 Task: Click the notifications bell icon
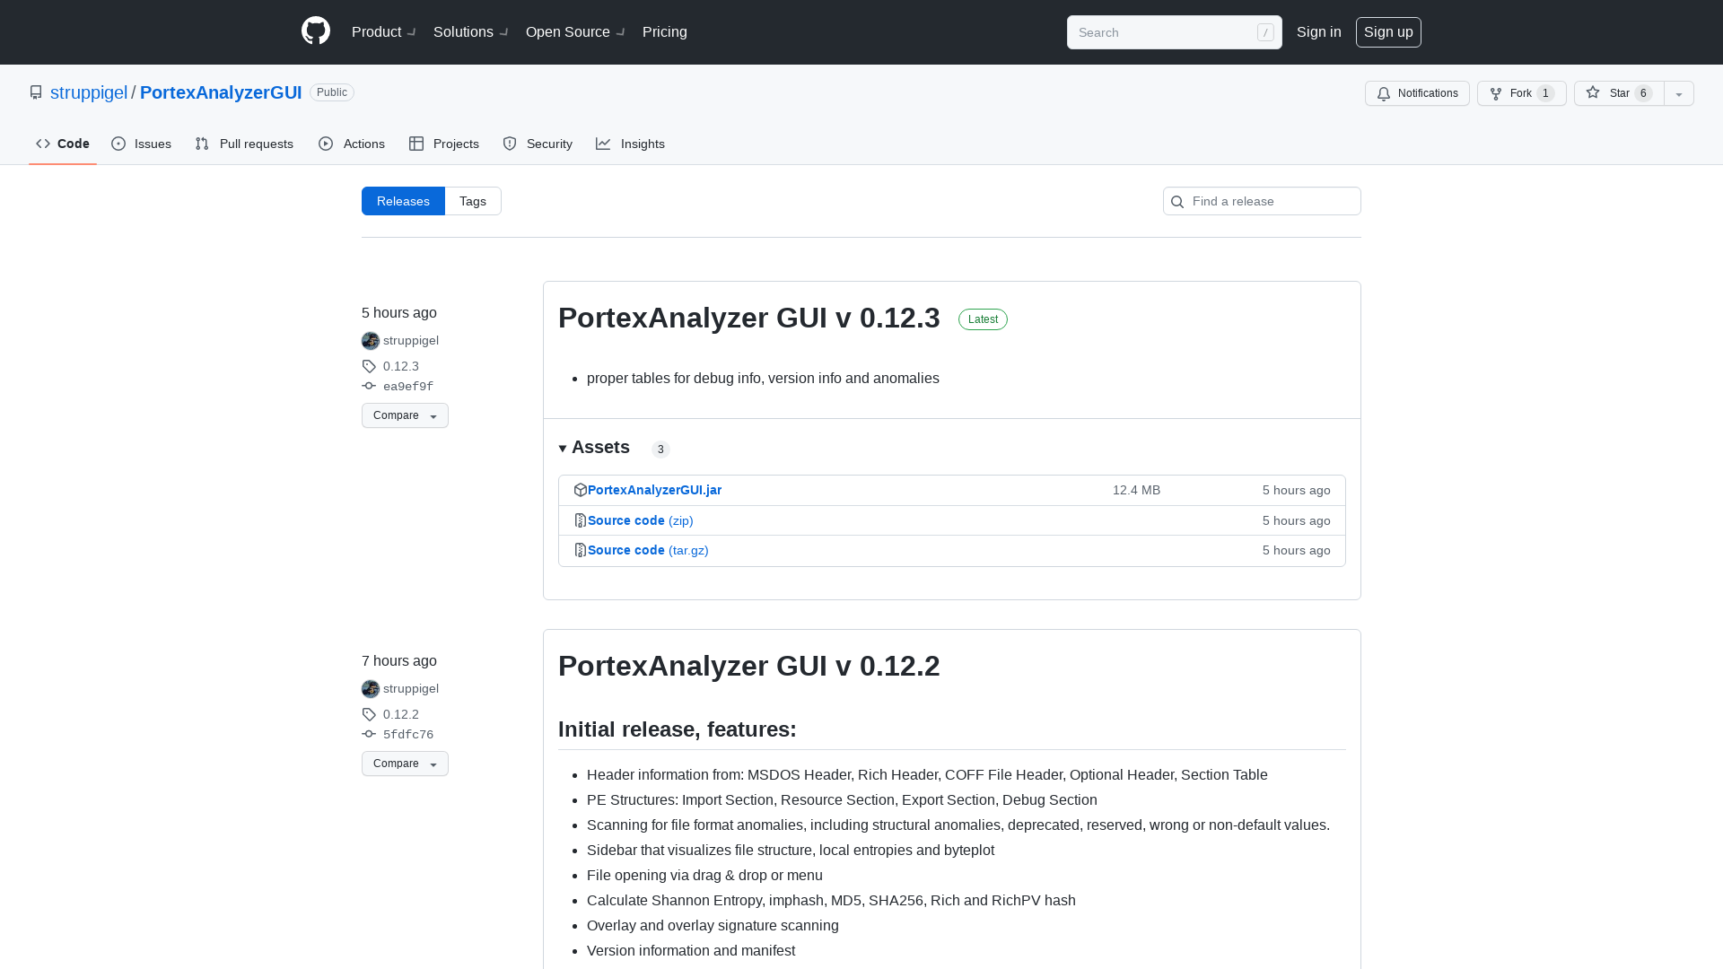tap(1384, 93)
